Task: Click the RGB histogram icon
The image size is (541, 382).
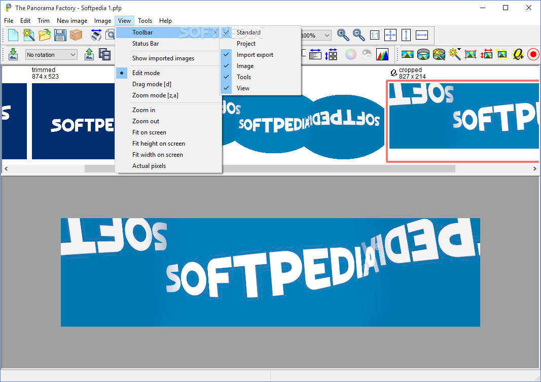Action: coord(382,54)
